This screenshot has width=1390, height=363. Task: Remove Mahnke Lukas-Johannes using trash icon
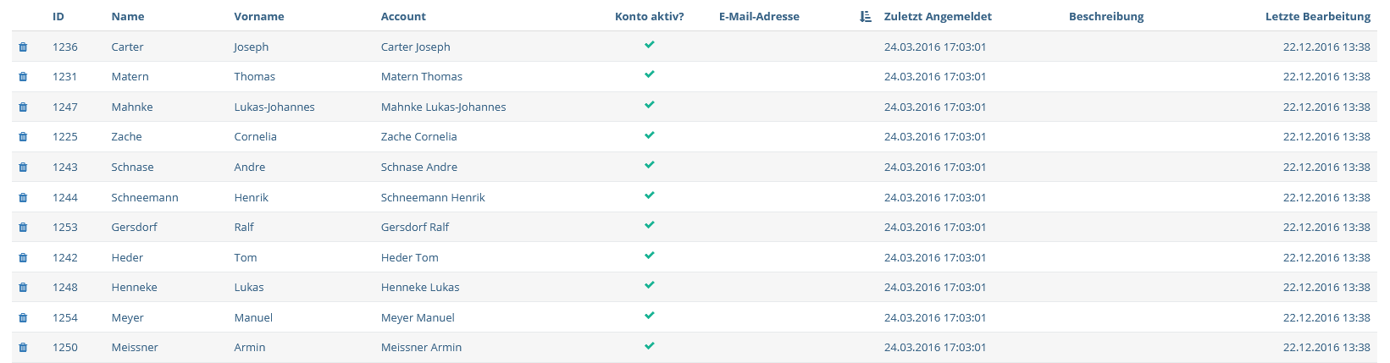23,107
